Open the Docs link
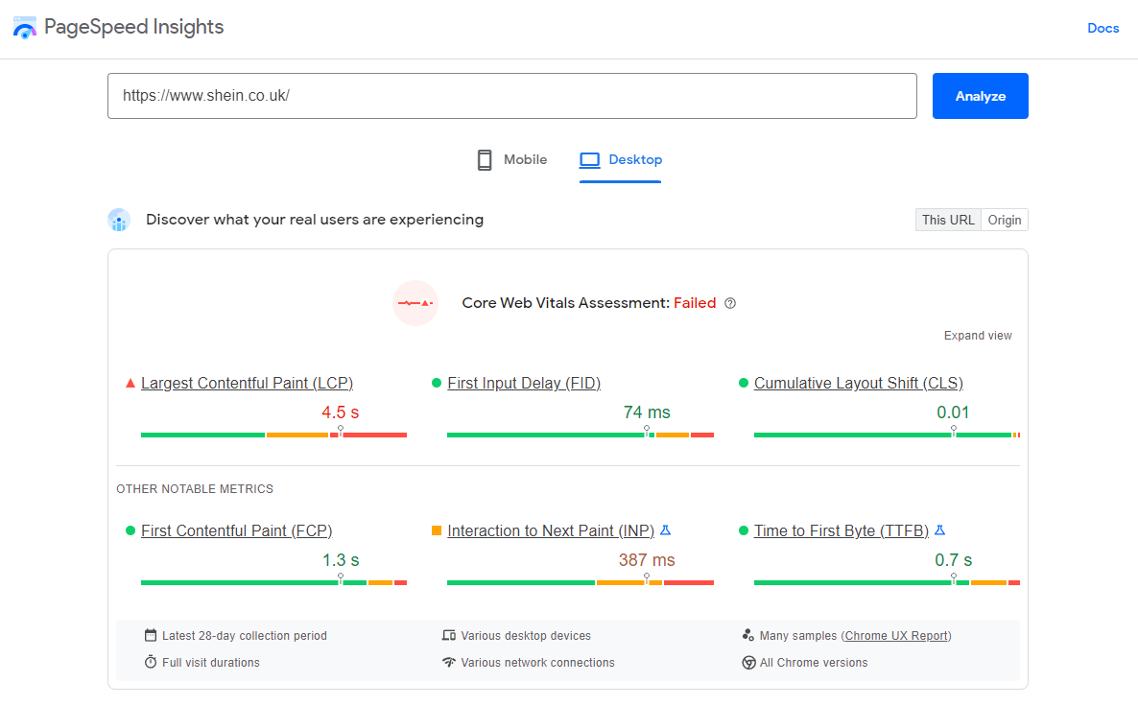The width and height of the screenshot is (1138, 706). [x=1102, y=28]
